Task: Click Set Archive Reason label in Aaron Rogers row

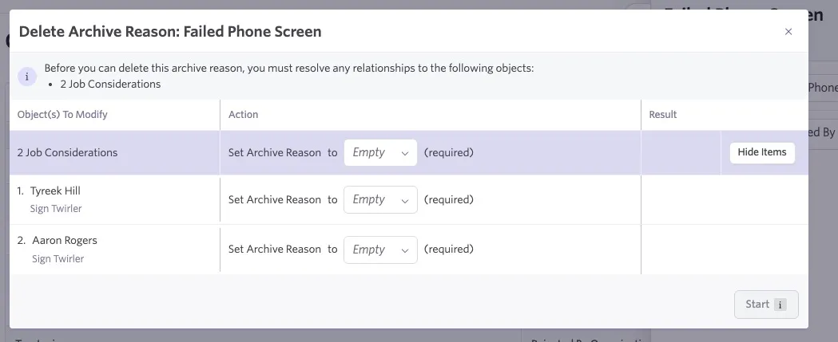Action: [275, 250]
